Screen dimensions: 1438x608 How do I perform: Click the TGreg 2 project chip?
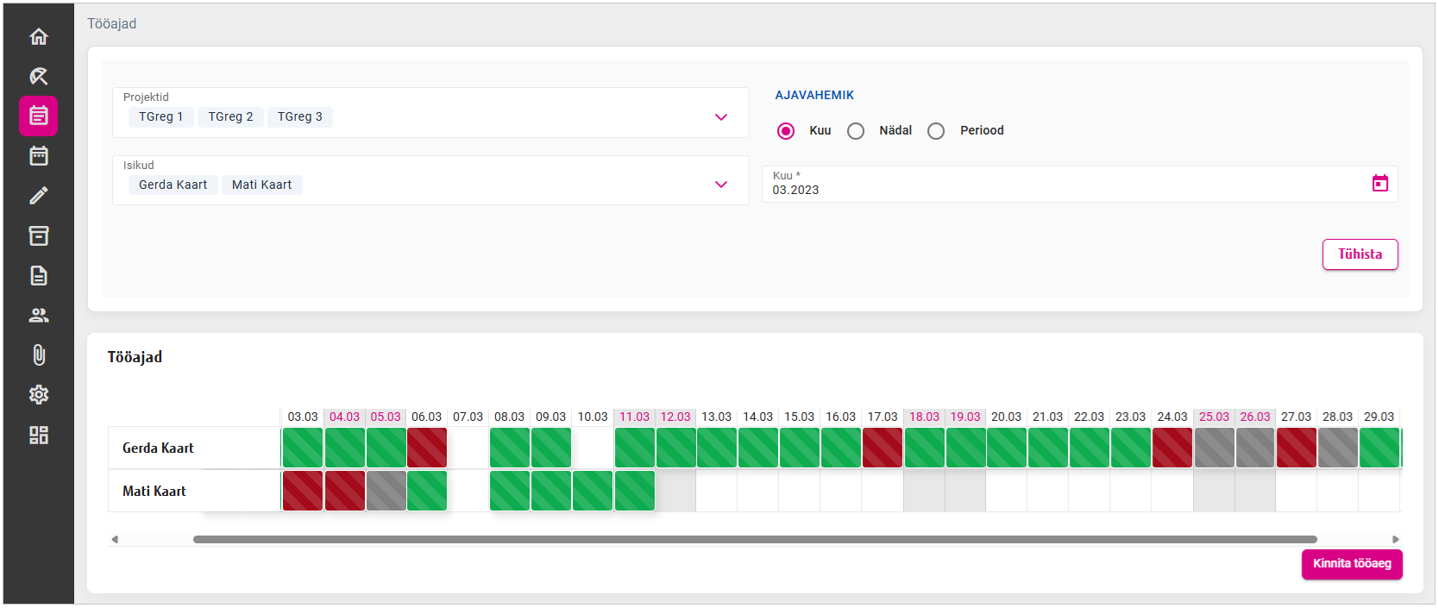230,117
